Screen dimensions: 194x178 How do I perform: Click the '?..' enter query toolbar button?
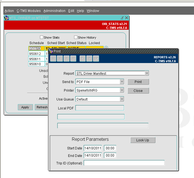pyautogui.click(x=83, y=58)
